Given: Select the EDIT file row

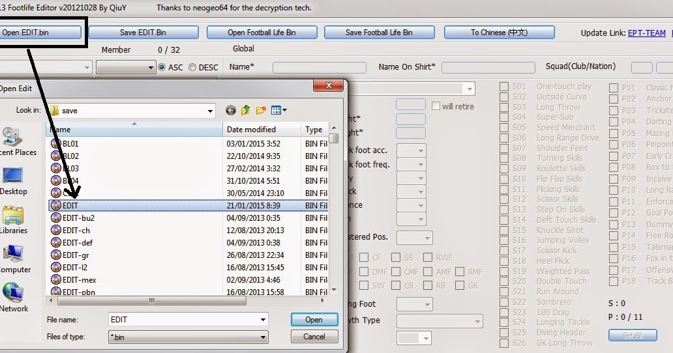Looking at the screenshot, I should click(188, 205).
